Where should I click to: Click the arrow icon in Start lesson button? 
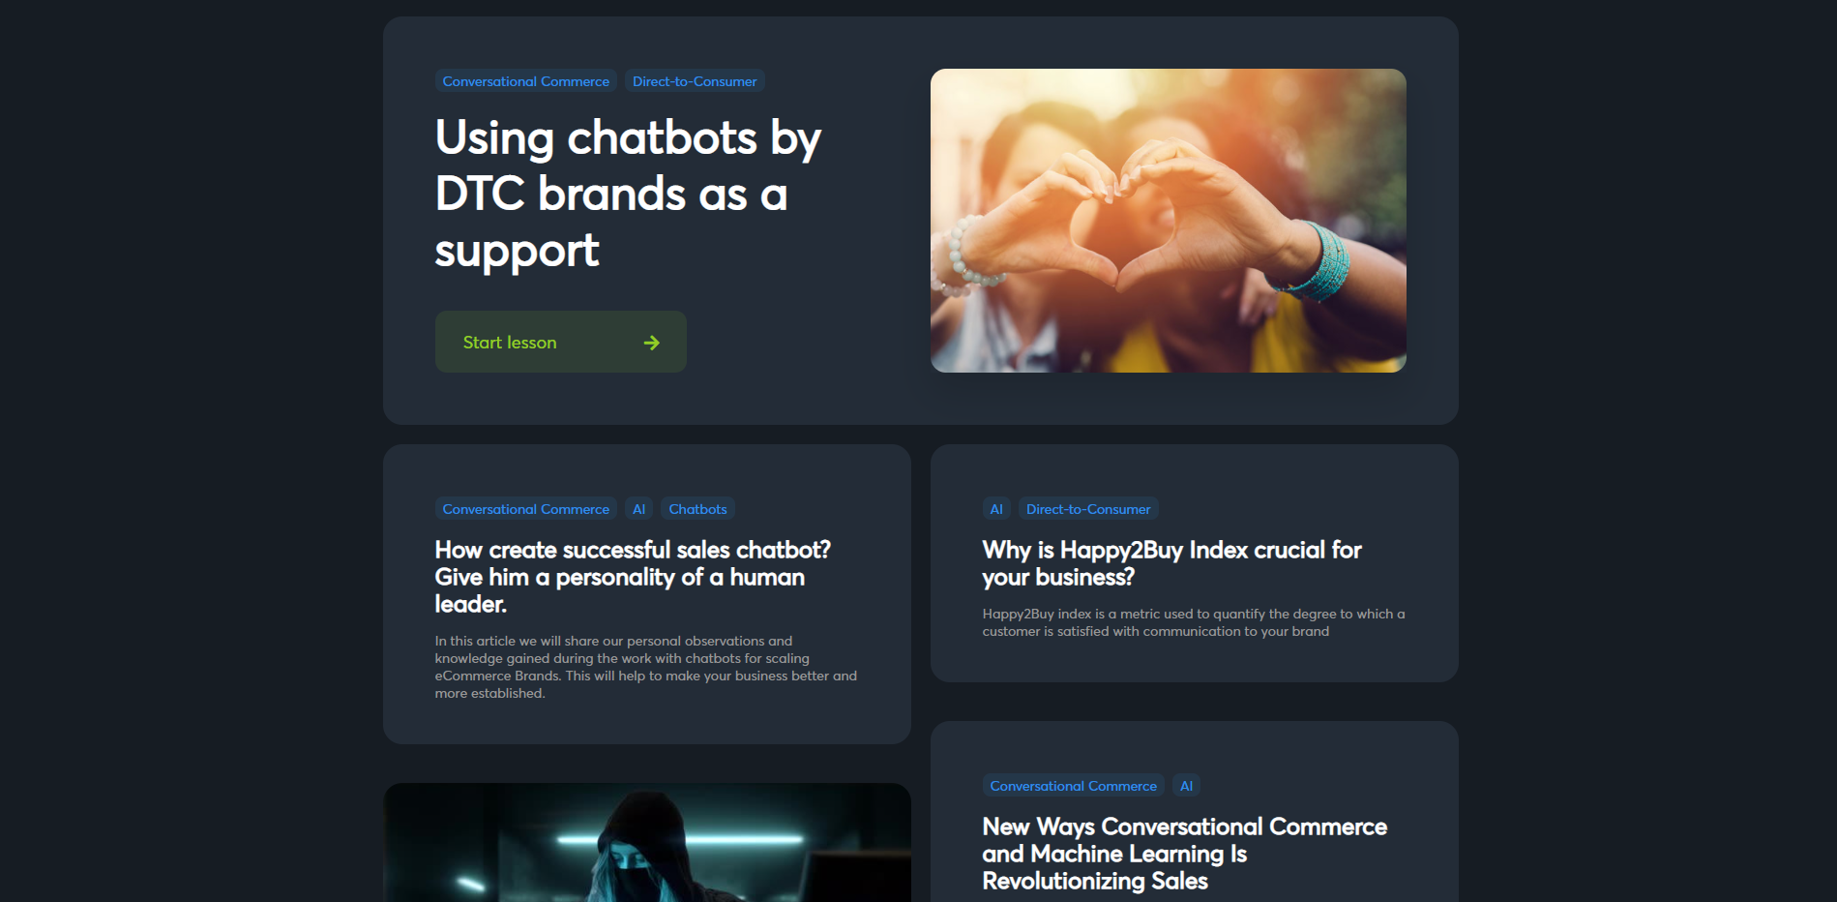click(x=651, y=343)
